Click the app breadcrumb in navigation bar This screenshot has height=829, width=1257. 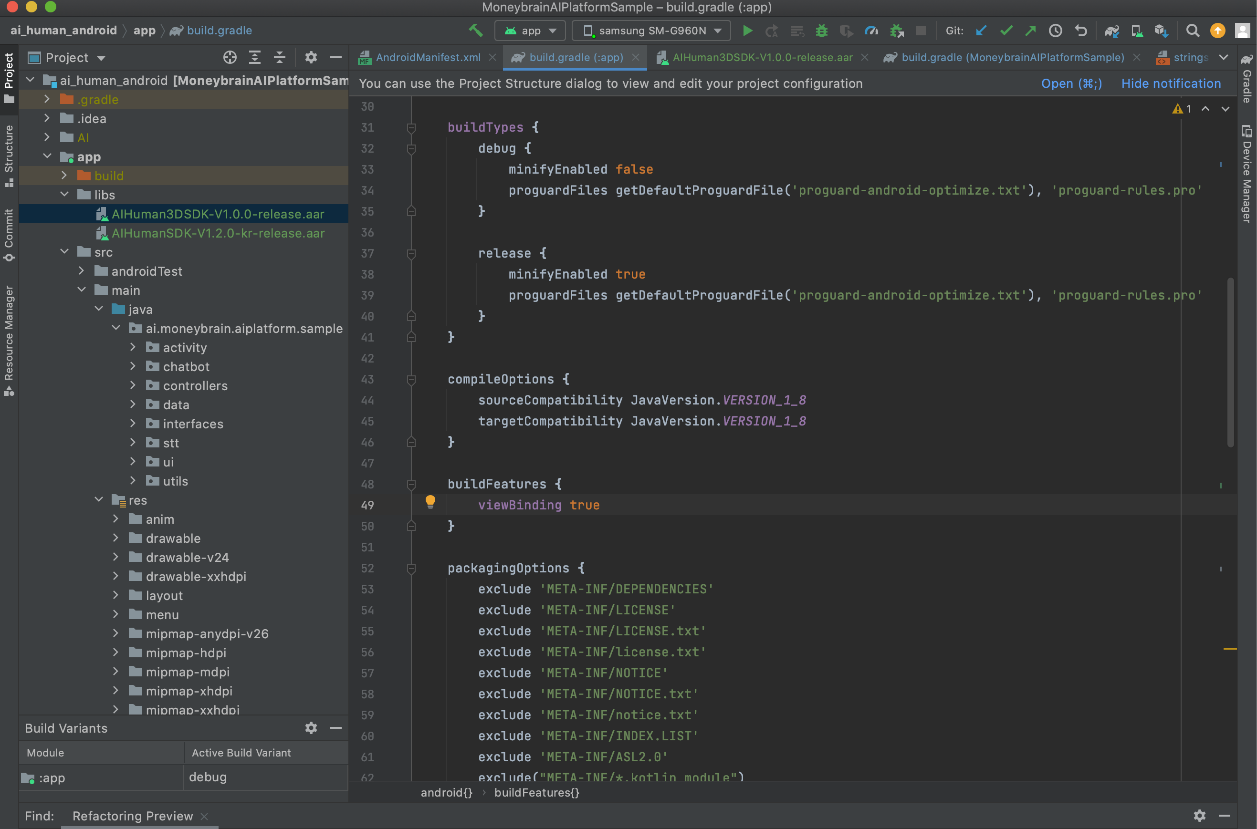(145, 30)
